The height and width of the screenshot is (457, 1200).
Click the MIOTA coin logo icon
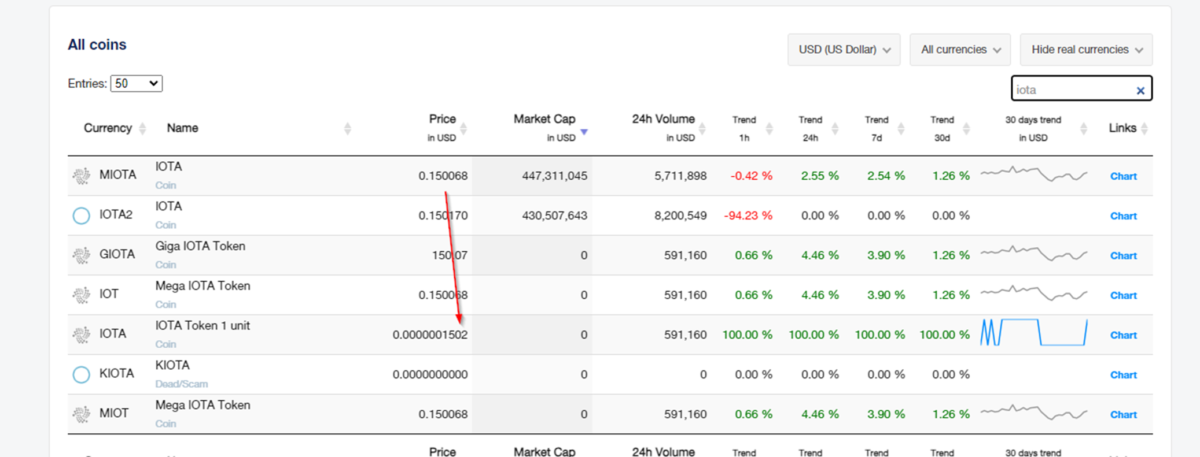pos(82,176)
